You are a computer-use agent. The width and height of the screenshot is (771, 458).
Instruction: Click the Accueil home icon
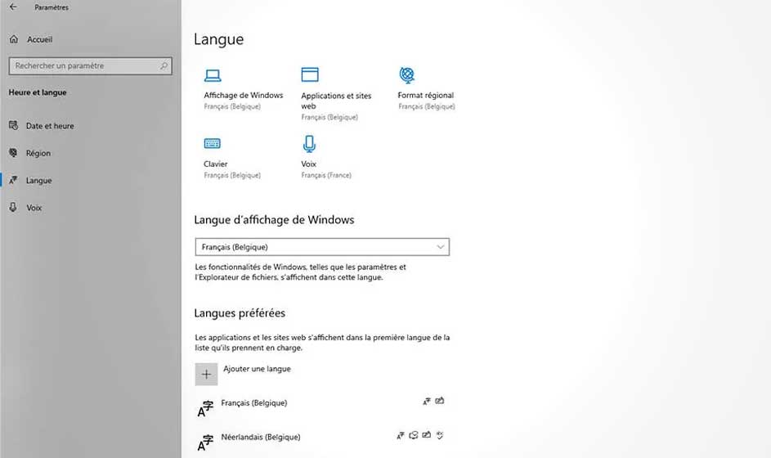click(x=14, y=39)
